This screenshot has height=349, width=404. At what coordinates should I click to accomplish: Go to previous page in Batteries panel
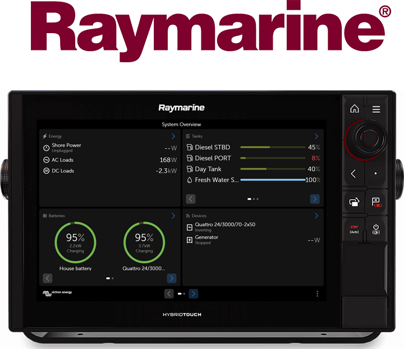pos(48,278)
